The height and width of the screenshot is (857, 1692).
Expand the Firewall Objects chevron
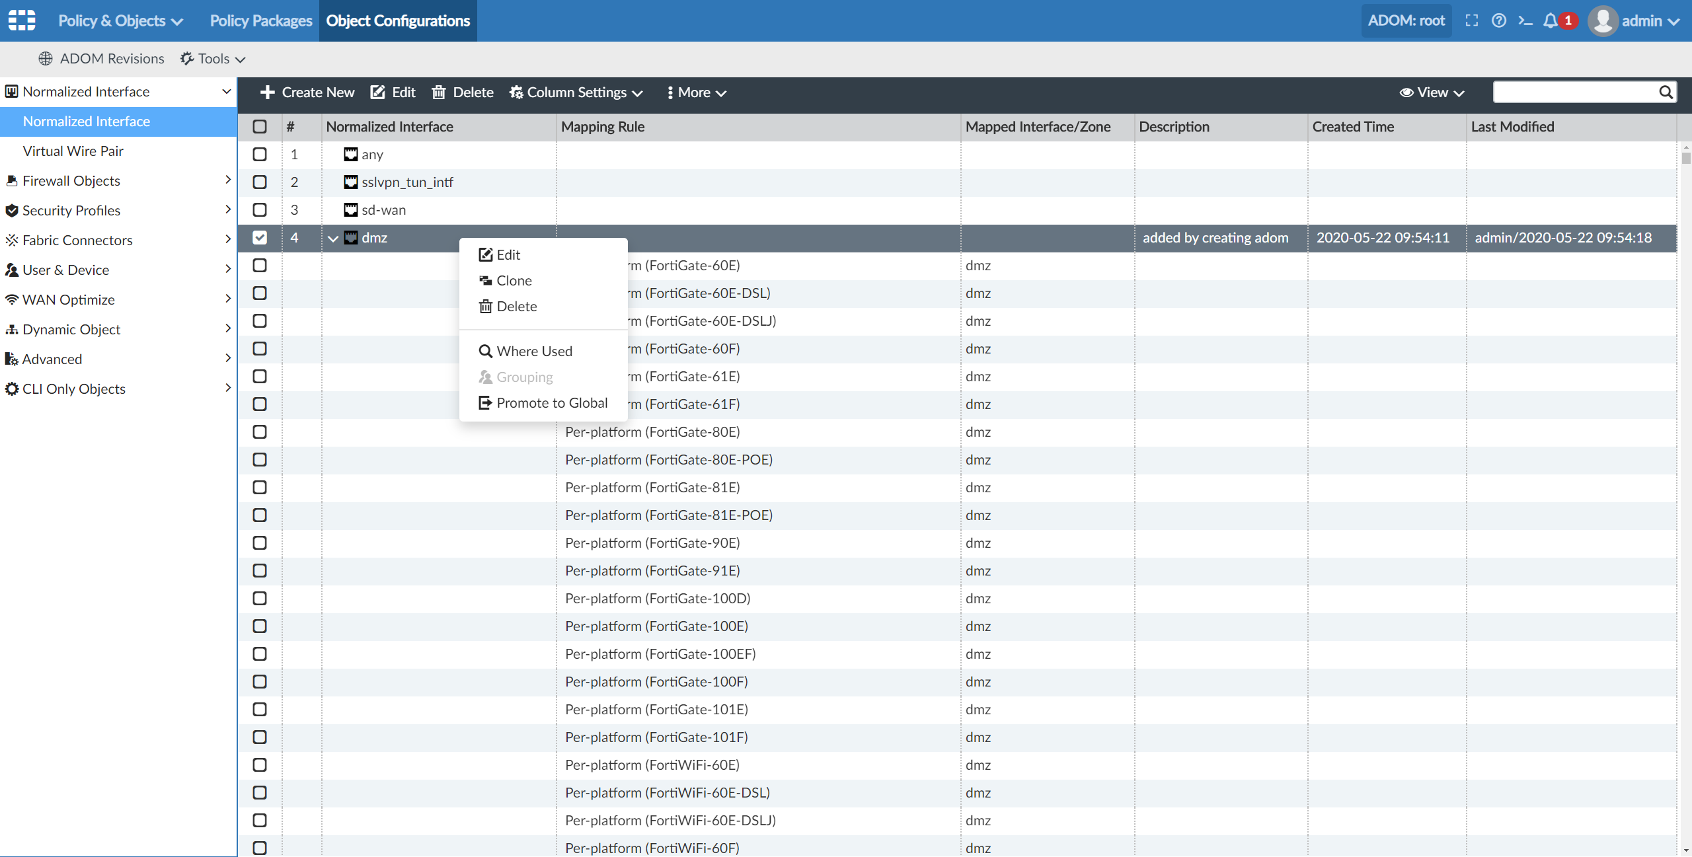coord(228,180)
